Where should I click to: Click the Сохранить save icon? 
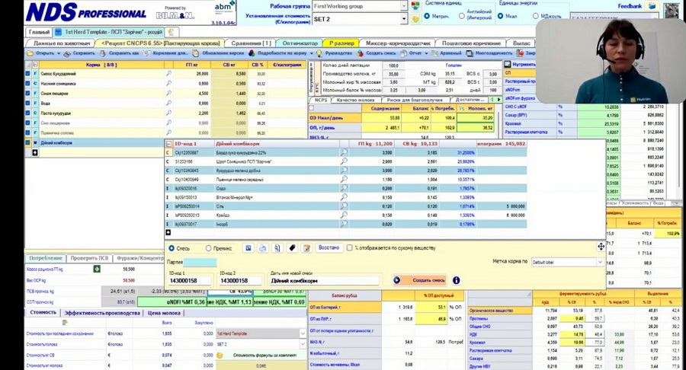(x=67, y=53)
